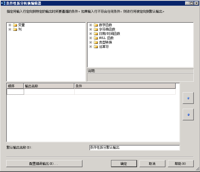Click the 运算符 folder icon

coord(96,47)
